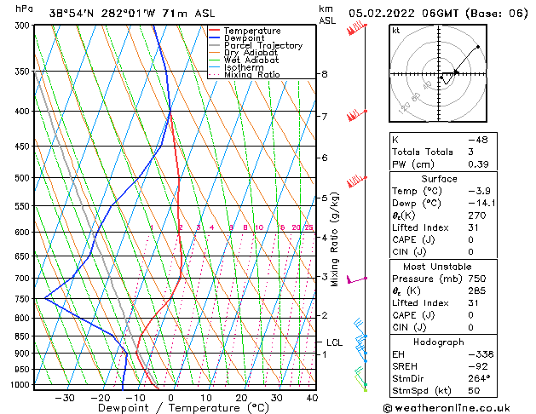Click the weatheronline.co.uk copyright link
The height and width of the screenshot is (414, 536).
coord(447,408)
